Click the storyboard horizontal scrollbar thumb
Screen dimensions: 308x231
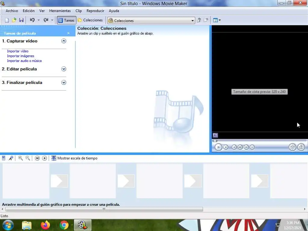pyautogui.click(x=104, y=209)
